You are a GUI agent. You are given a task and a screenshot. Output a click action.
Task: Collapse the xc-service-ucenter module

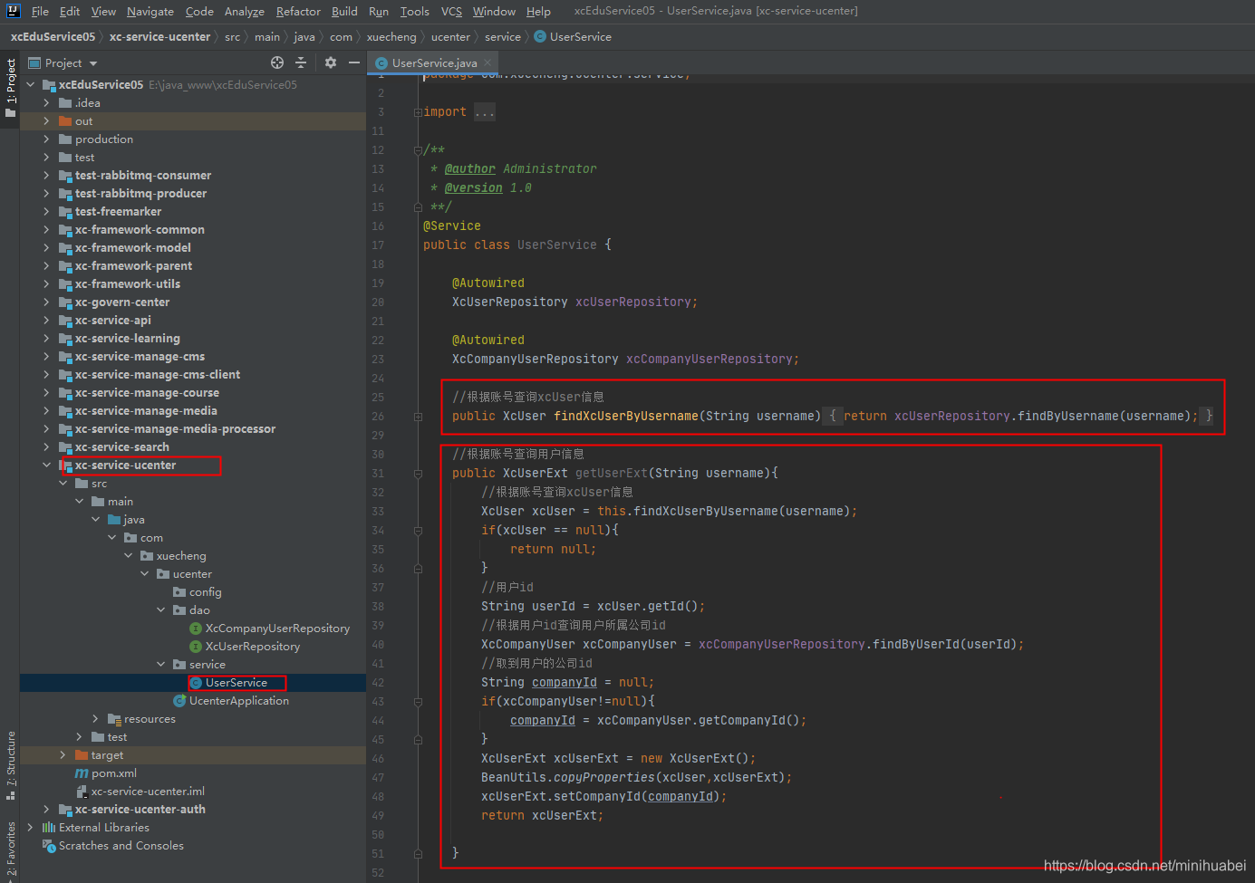47,465
